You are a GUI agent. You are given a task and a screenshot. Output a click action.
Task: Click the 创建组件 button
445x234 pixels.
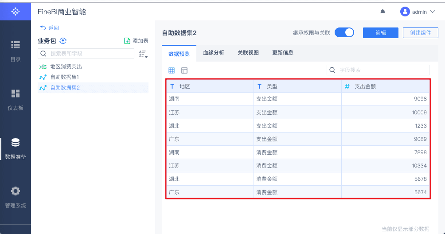pyautogui.click(x=420, y=33)
